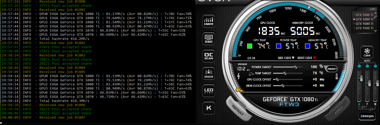
Task: Click the POWER TARGET slider handle
Action: [x=295, y=67]
